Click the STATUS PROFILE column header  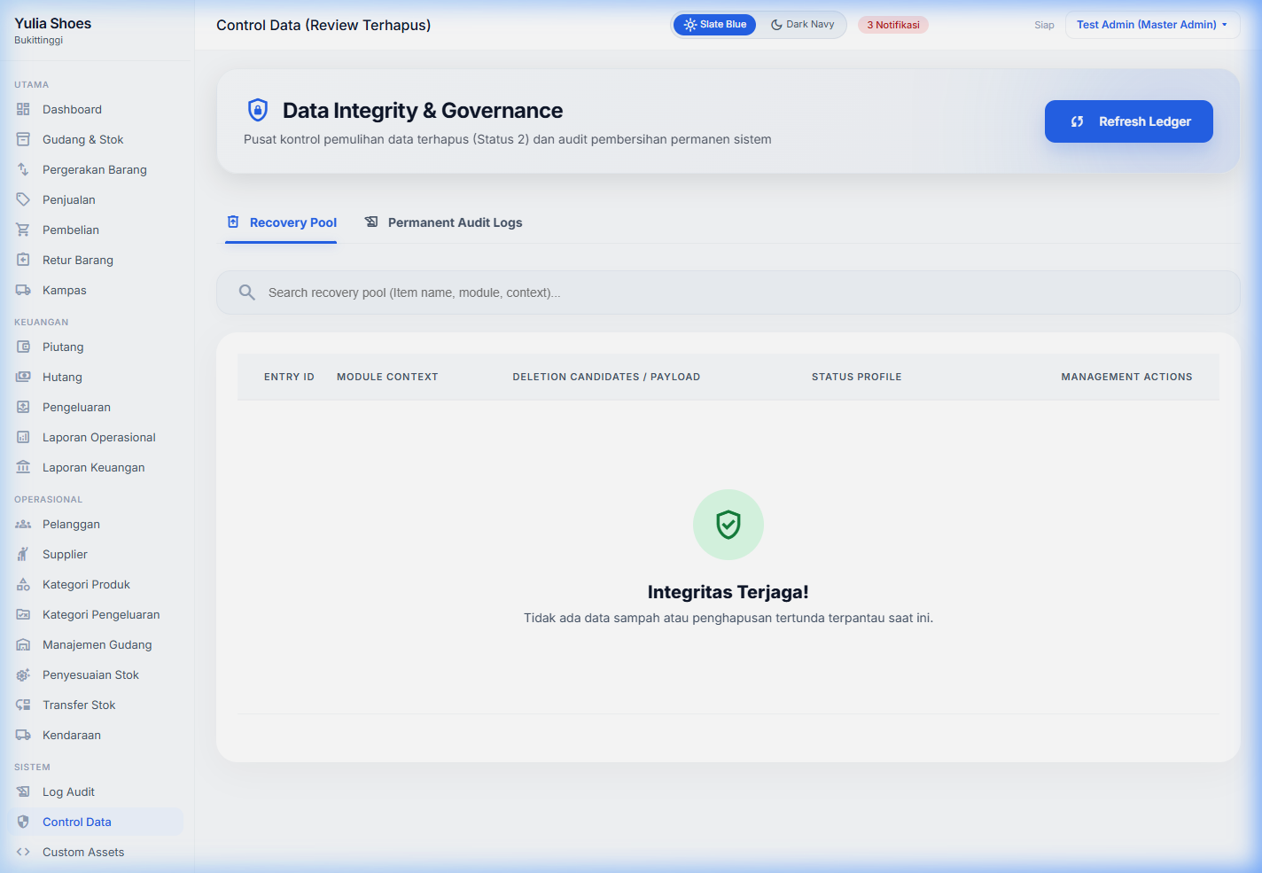click(x=857, y=377)
